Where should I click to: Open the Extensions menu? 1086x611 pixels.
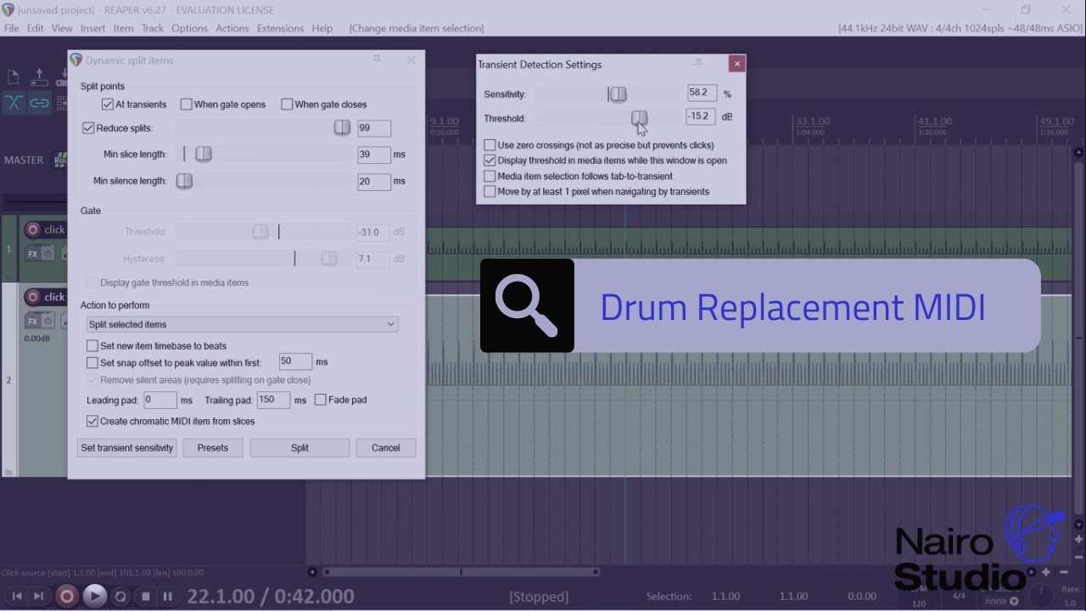(280, 28)
